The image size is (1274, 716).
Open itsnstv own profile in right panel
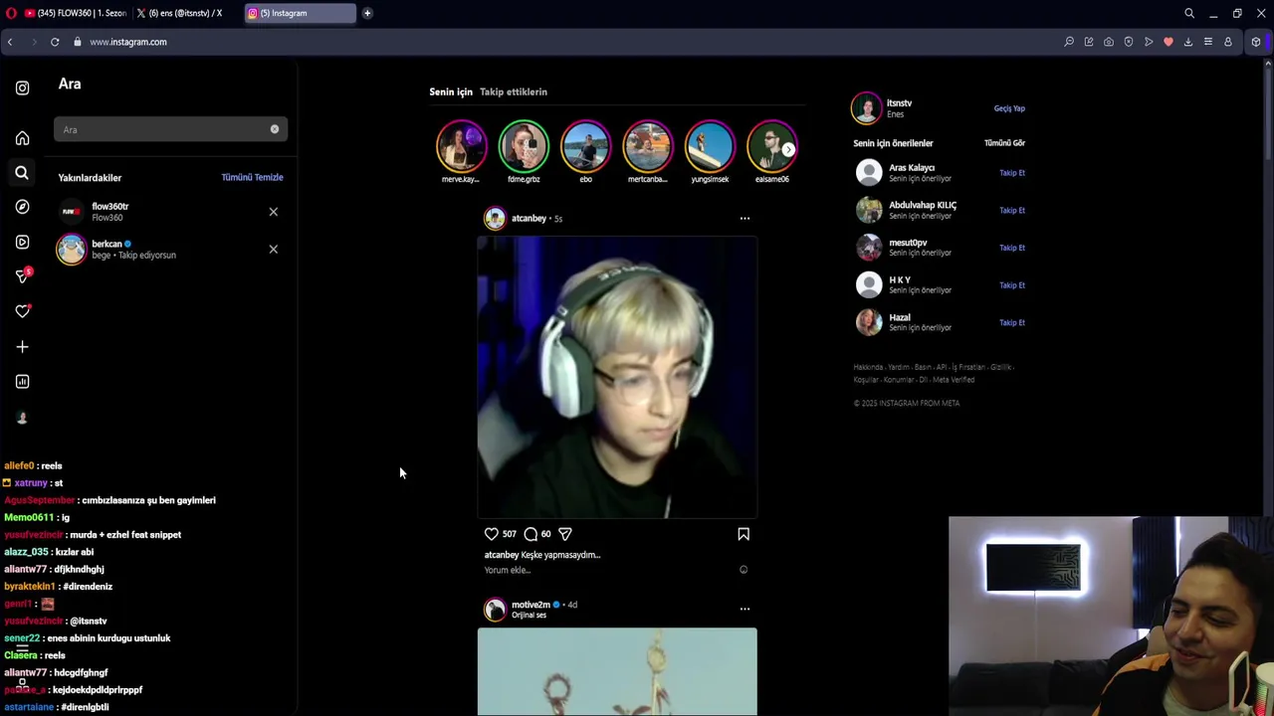pyautogui.click(x=899, y=103)
